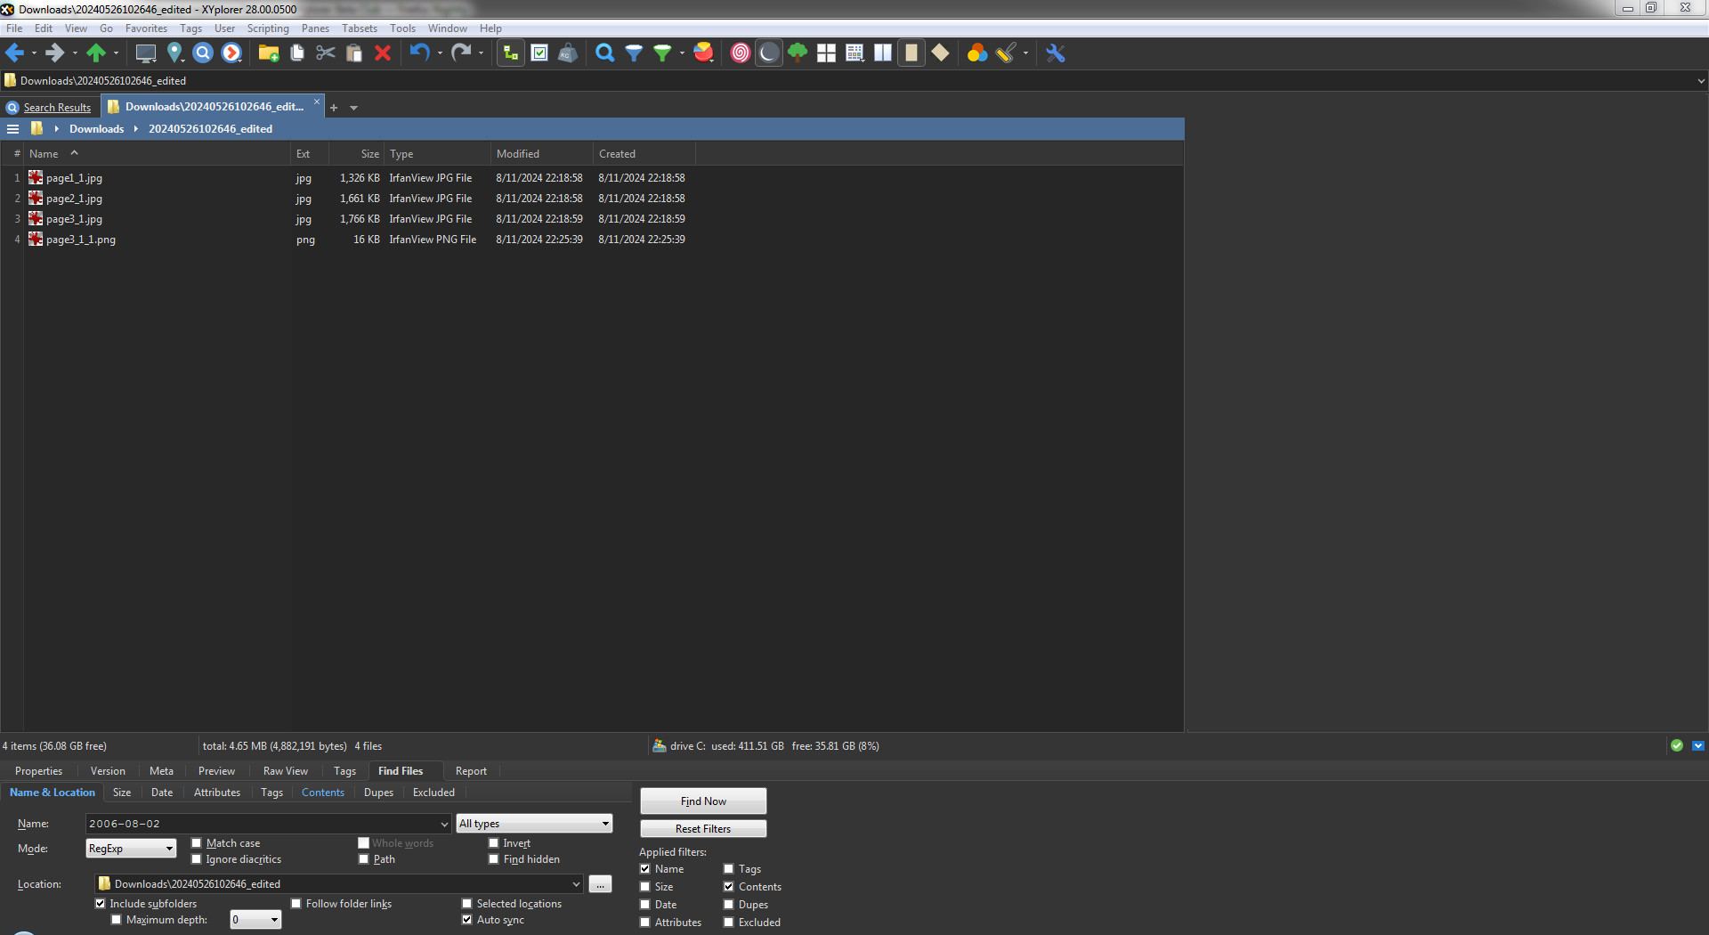Open the magnifier Find Files icon
The width and height of the screenshot is (1709, 935).
pyautogui.click(x=604, y=53)
